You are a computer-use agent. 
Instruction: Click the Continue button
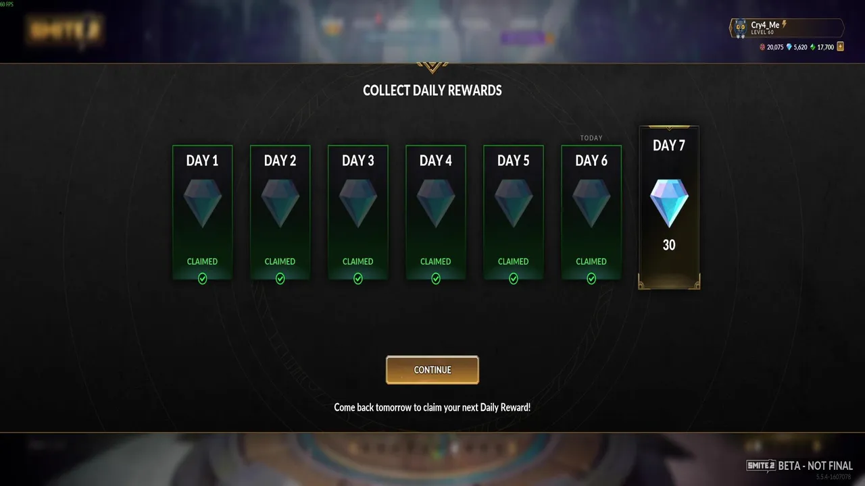tap(432, 370)
